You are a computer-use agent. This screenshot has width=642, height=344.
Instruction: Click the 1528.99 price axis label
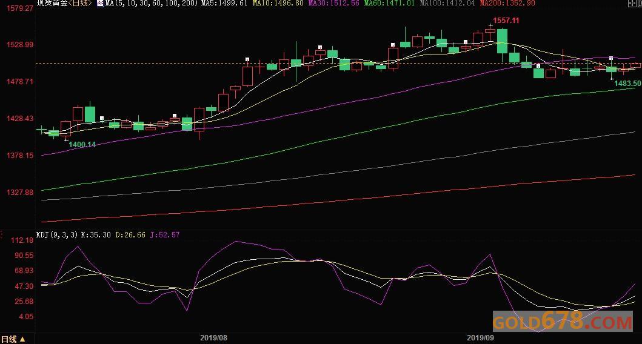click(x=20, y=45)
